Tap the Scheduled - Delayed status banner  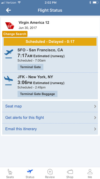(50, 42)
